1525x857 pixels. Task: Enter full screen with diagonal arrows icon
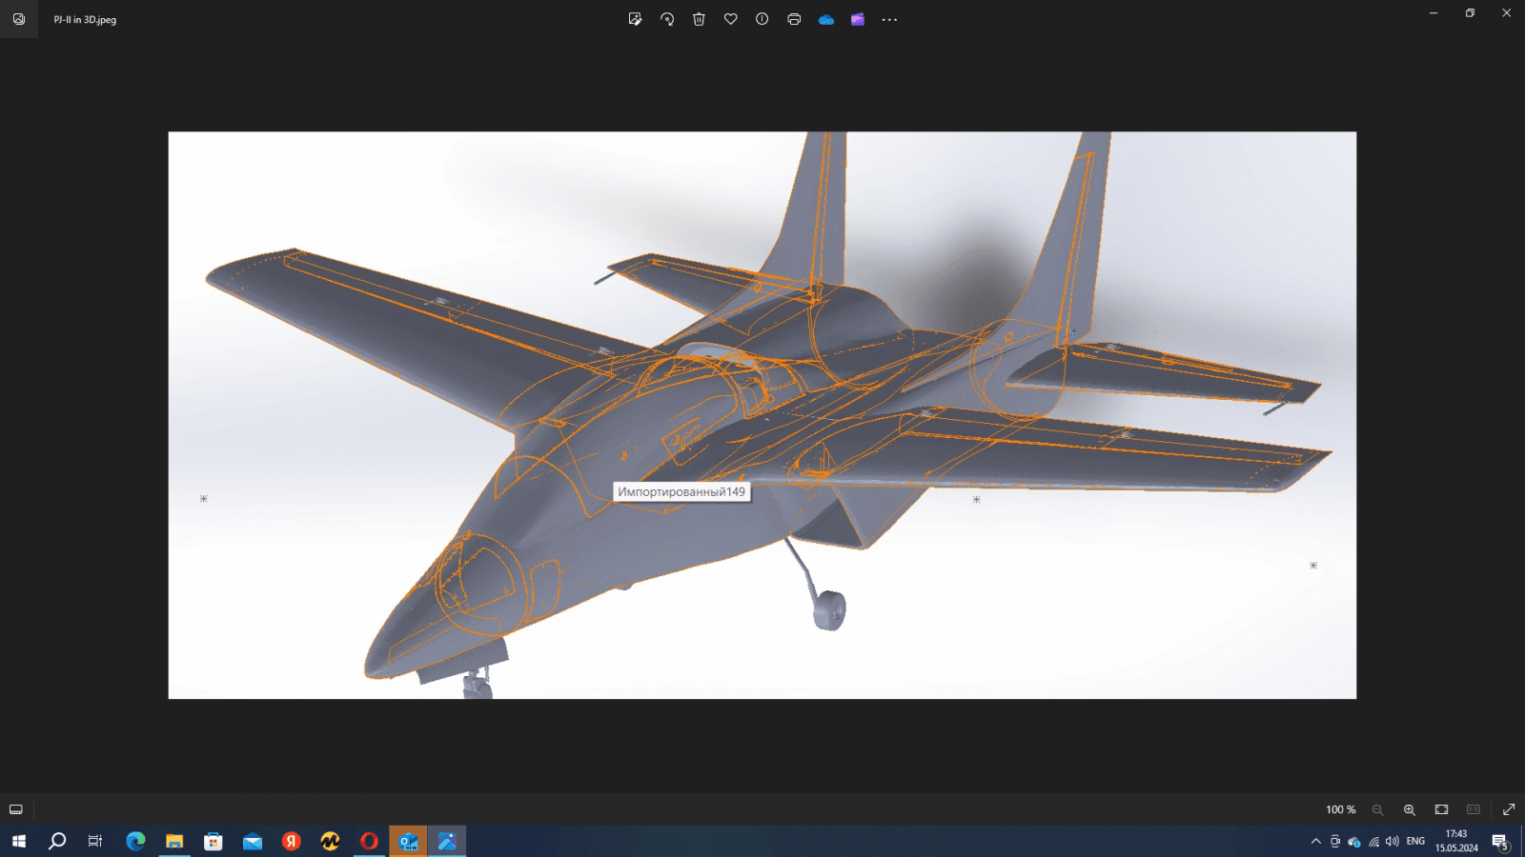(x=1509, y=809)
